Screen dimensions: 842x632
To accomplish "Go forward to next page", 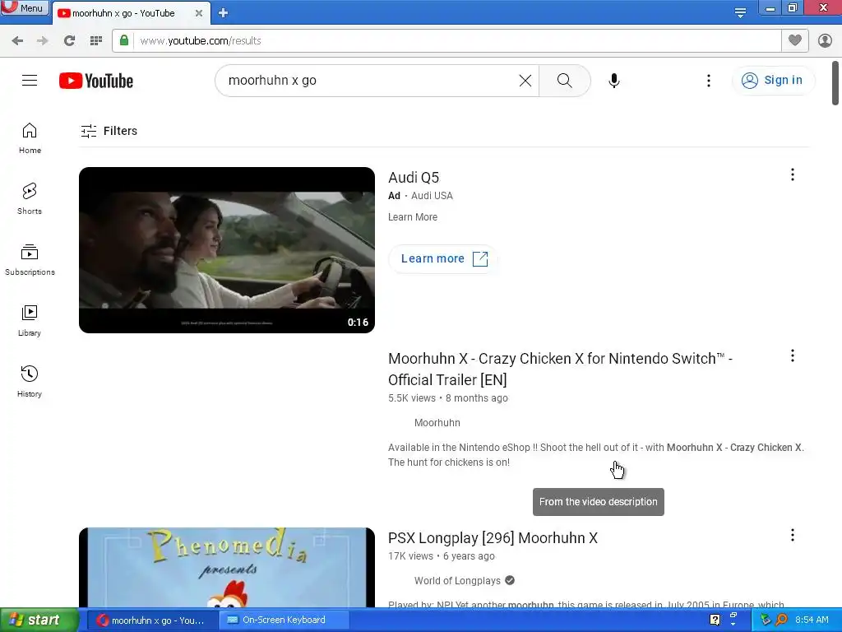I will click(43, 41).
